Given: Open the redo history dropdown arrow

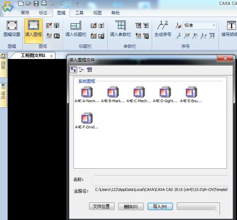Looking at the screenshot, I should pos(69,3).
